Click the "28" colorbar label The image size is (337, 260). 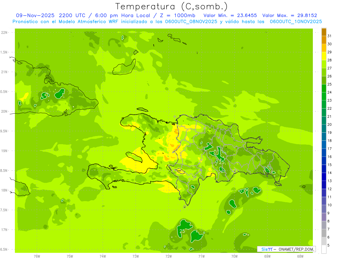[x=330, y=60]
